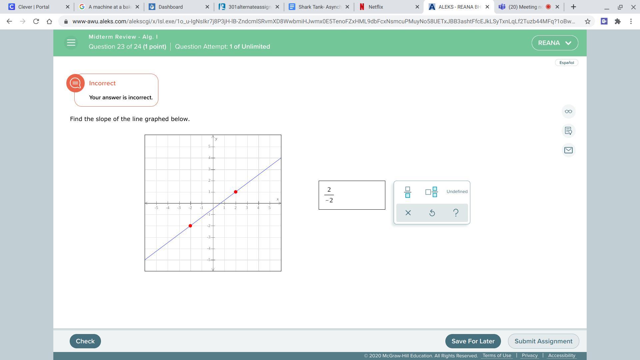Open the dictionary resource icon
Screen dimensions: 640x360
[568, 131]
